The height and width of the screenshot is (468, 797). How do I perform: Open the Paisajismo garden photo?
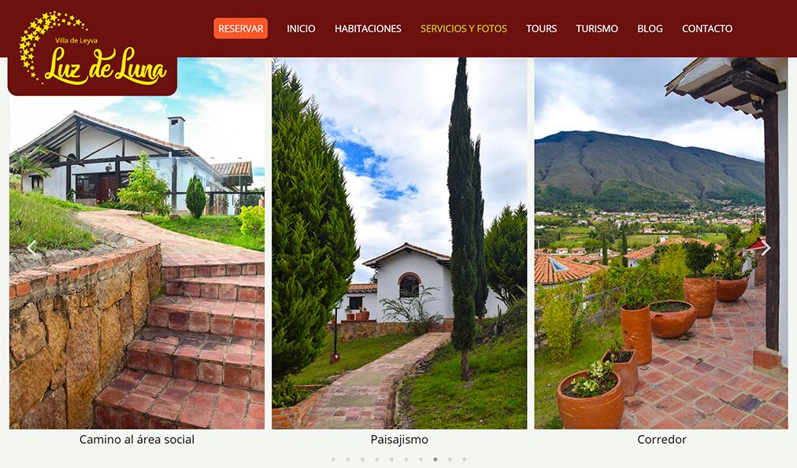pos(399,243)
